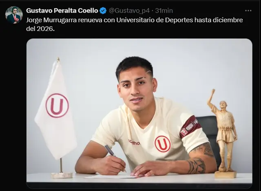Click the Gustavo Peralta Coello display name
The width and height of the screenshot is (261, 191).
click(x=62, y=11)
